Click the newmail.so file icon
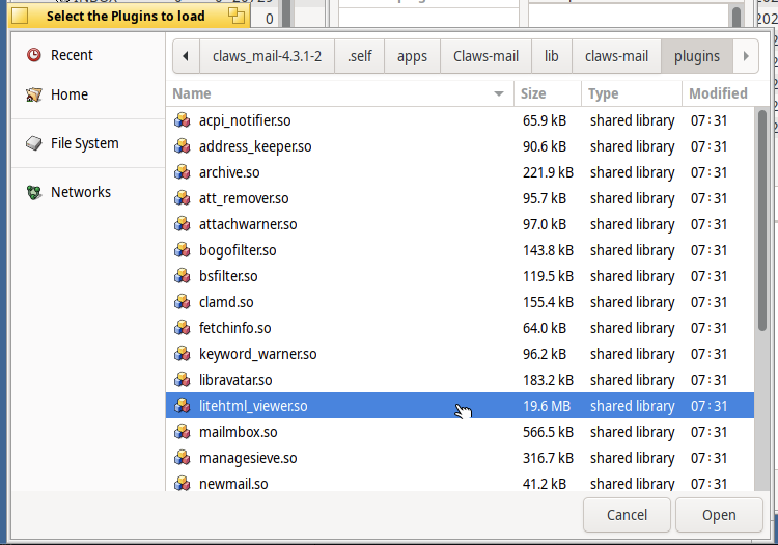 click(x=182, y=483)
